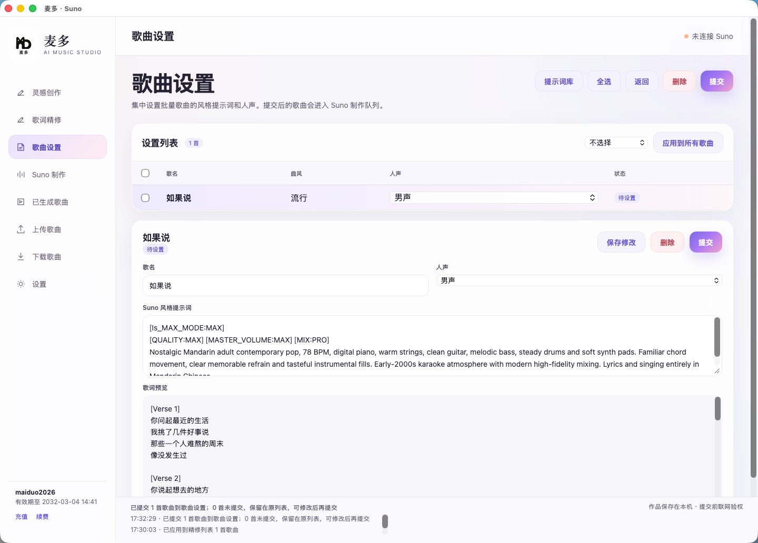This screenshot has height=543, width=758.
Task: Click the top purple 提交 button
Action: 717,82
